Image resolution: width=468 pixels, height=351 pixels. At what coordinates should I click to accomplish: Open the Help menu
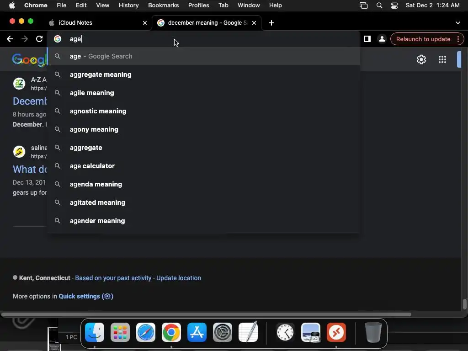(275, 5)
